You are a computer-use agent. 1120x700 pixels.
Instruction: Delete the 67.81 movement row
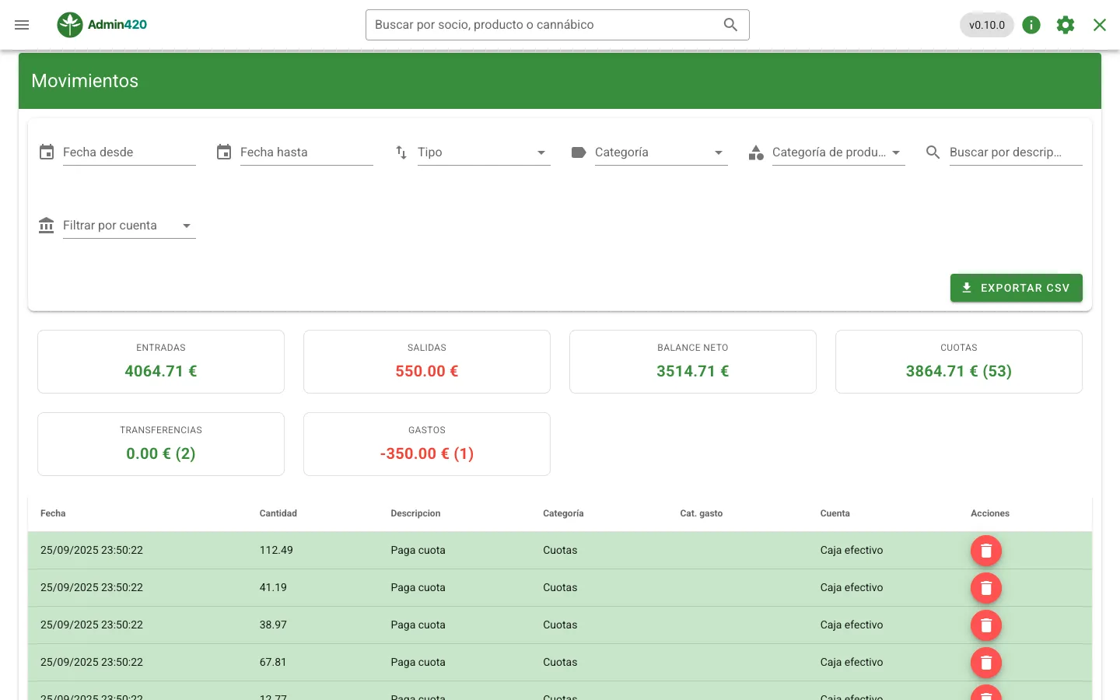[986, 663]
